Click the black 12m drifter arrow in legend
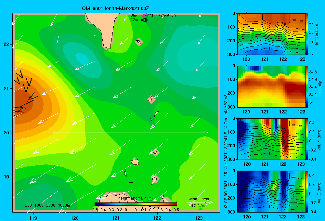The width and height of the screenshot is (325, 221). click(143, 20)
